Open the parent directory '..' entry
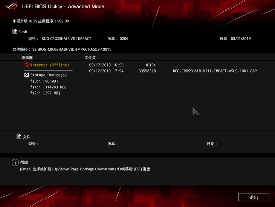Viewport: 275px width, 207px height. [175, 65]
